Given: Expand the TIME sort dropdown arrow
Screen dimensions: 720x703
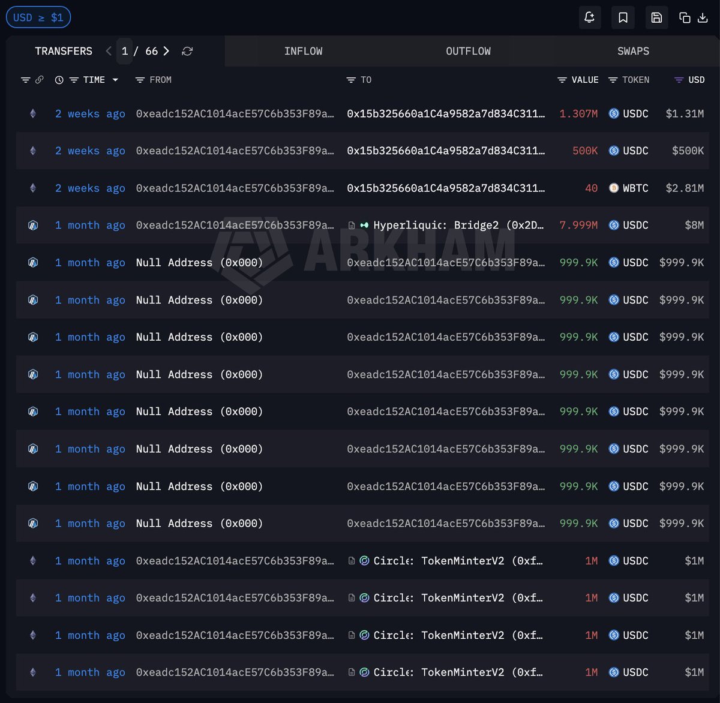Looking at the screenshot, I should 115,80.
